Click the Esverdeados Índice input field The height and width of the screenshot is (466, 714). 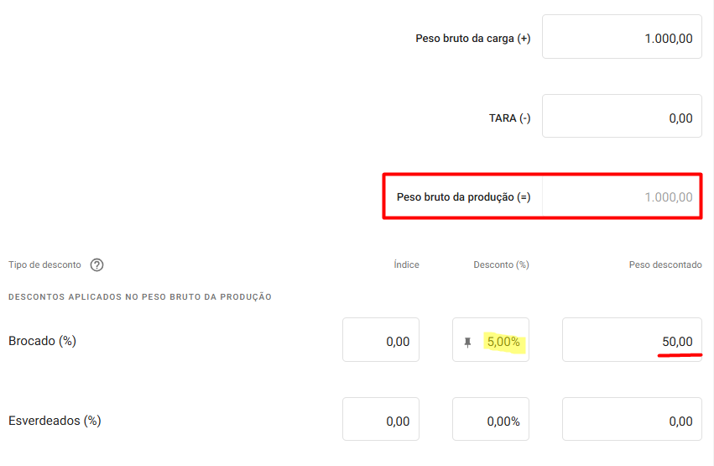(x=381, y=420)
